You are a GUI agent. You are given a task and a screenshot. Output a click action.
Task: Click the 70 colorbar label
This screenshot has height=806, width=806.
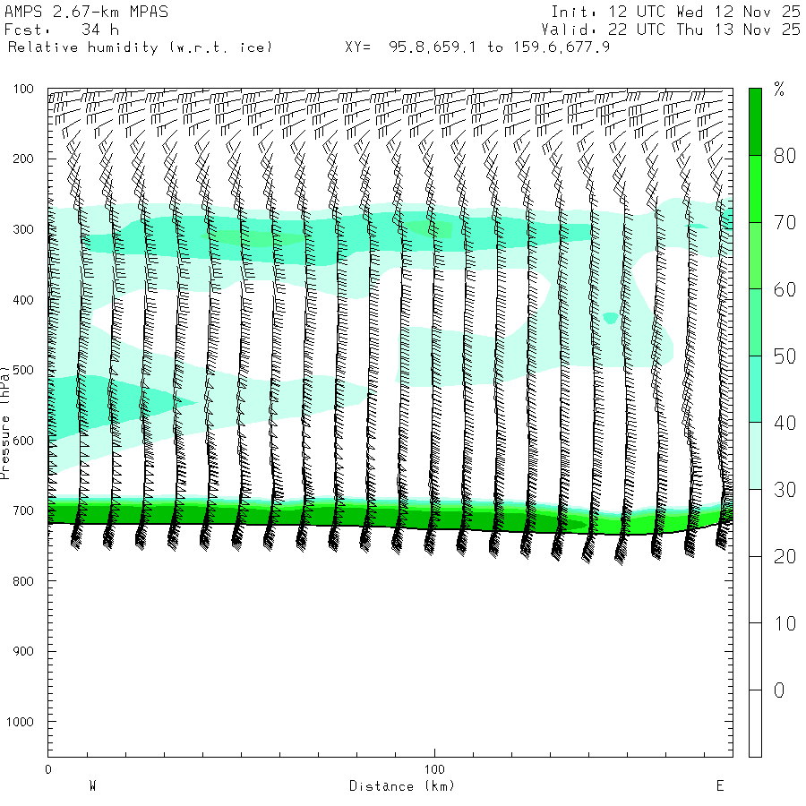click(785, 223)
